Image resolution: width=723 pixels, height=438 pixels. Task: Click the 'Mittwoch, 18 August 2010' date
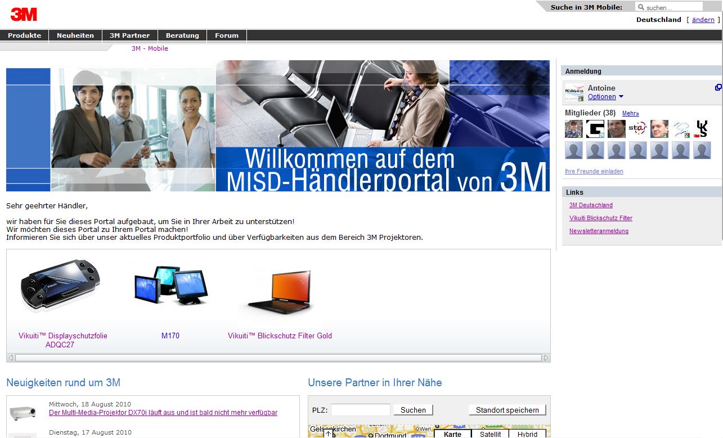pos(90,404)
